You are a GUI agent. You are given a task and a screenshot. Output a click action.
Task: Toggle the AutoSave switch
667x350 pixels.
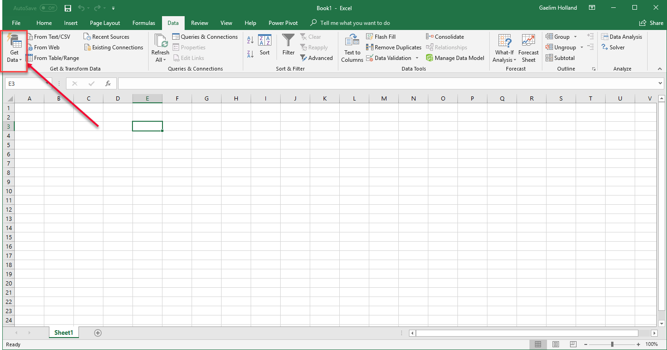click(48, 8)
